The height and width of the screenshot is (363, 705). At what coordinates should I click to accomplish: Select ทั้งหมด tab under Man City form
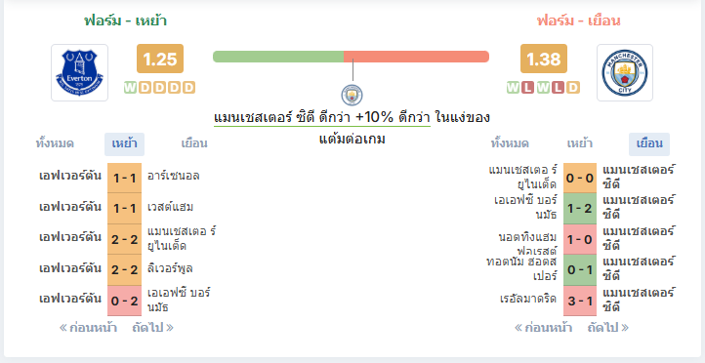[510, 143]
